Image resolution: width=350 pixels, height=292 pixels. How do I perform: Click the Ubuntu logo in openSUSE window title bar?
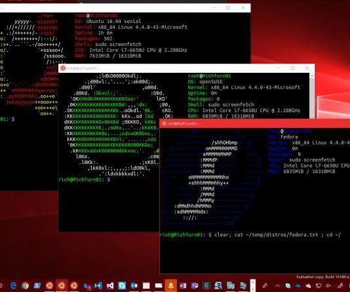click(63, 68)
